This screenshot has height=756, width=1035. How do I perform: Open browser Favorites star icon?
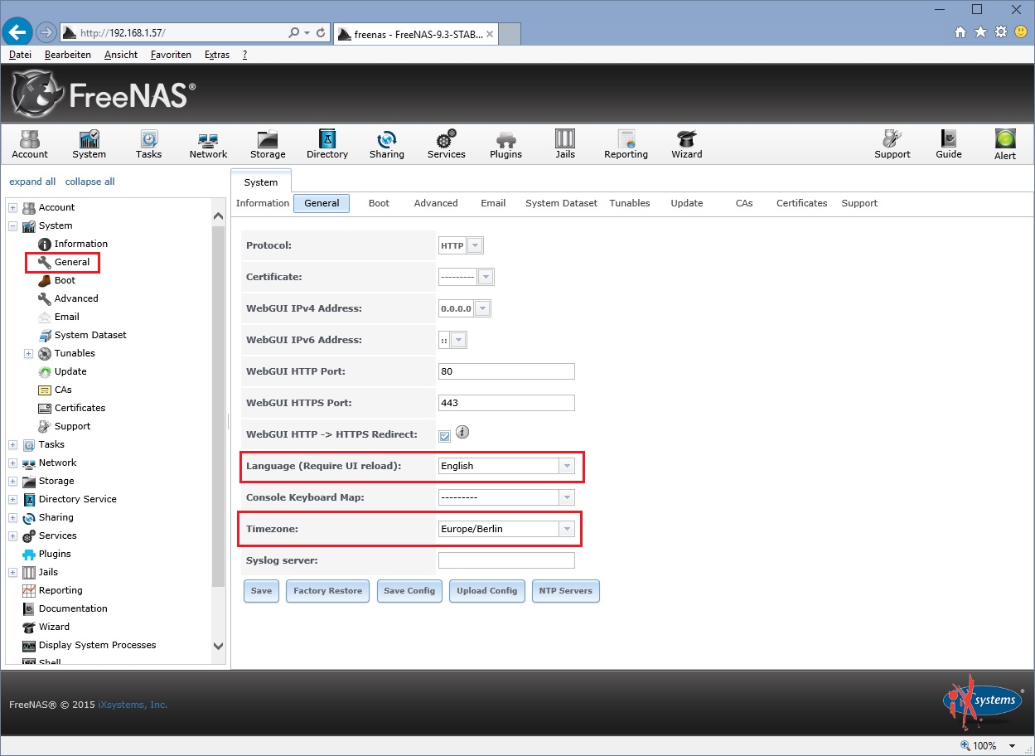980,32
